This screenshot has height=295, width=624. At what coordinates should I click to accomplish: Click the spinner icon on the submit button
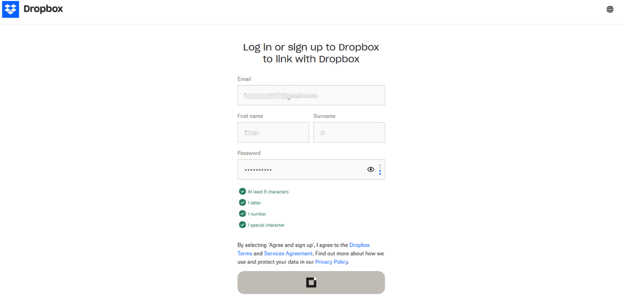[x=311, y=282]
